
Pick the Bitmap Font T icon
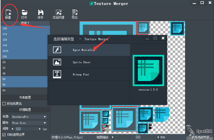coord(57,74)
